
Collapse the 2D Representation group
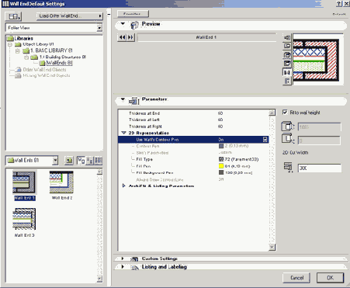tap(123, 133)
